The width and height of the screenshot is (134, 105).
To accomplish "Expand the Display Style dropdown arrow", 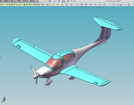I will point(90,8).
